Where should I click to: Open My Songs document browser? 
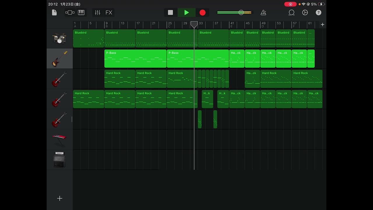coord(54,13)
